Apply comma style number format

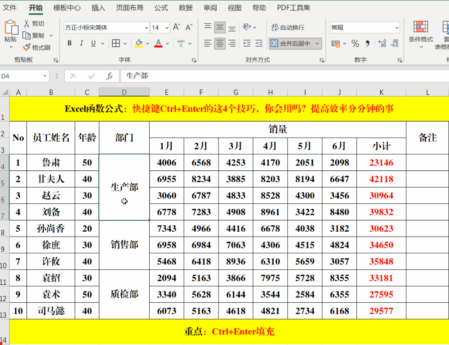pos(368,44)
